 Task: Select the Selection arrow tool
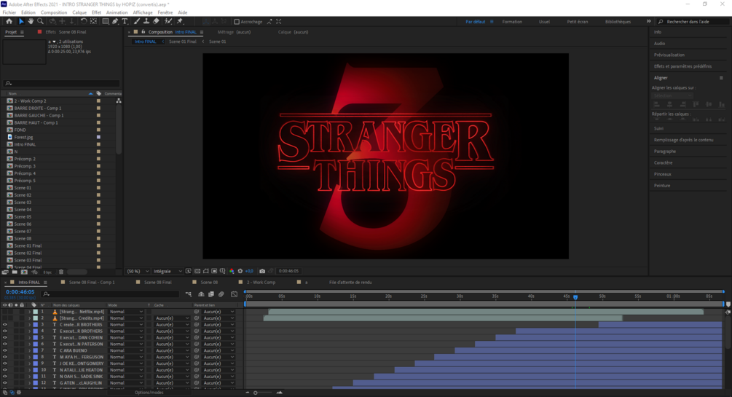(x=21, y=21)
